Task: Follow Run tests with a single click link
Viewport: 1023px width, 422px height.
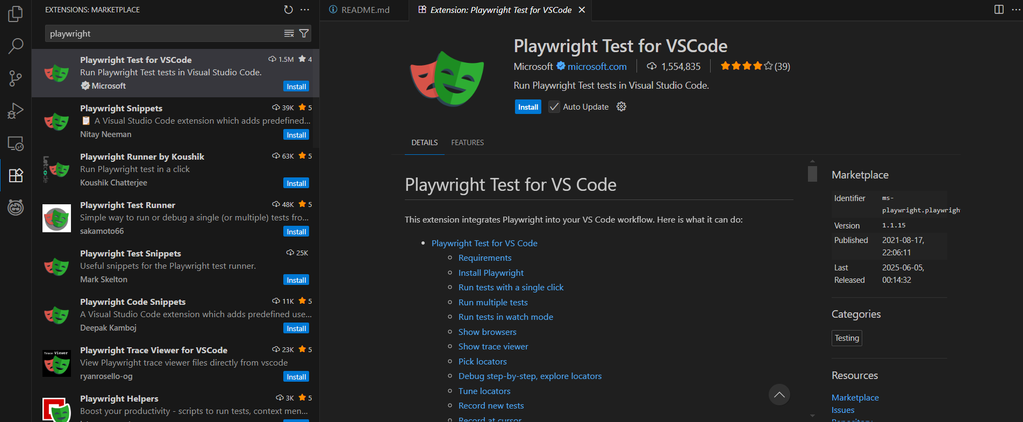Action: [x=511, y=288]
